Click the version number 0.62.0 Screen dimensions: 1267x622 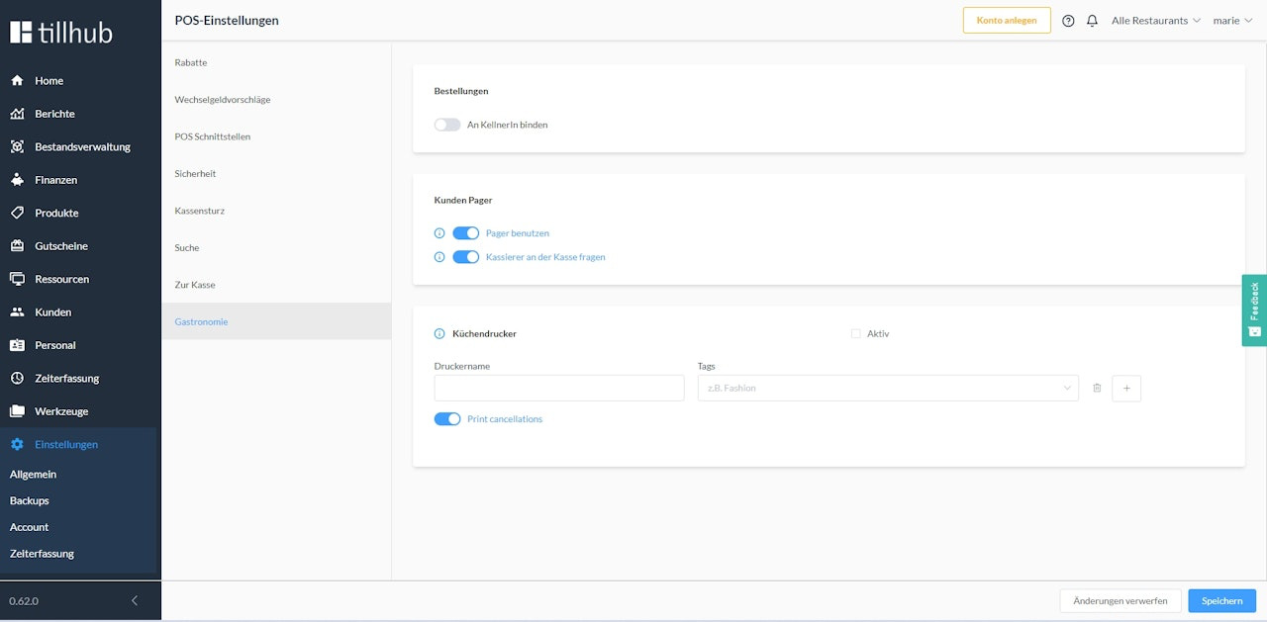click(24, 600)
